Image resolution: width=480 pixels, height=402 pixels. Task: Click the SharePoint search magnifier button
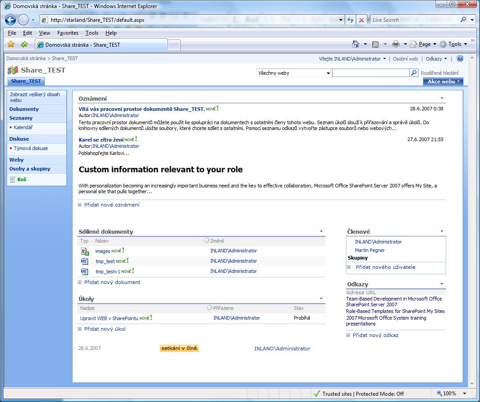click(x=414, y=73)
